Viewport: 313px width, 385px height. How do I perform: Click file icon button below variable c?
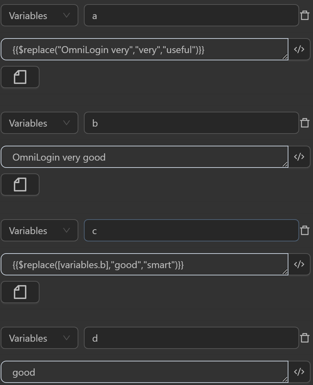click(20, 292)
